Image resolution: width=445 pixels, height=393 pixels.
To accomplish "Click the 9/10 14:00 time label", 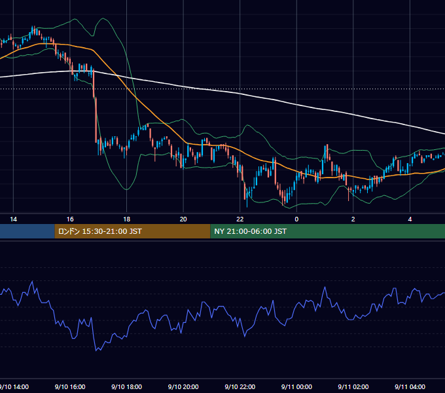I will pyautogui.click(x=14, y=386).
